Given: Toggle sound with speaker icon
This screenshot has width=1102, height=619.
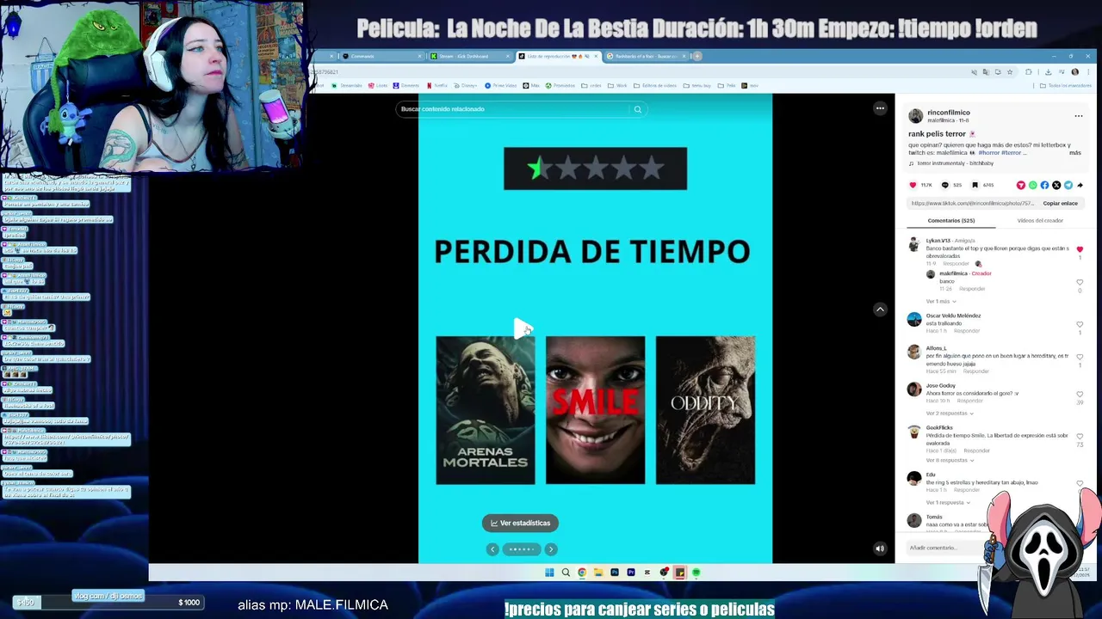Looking at the screenshot, I should 880,549.
